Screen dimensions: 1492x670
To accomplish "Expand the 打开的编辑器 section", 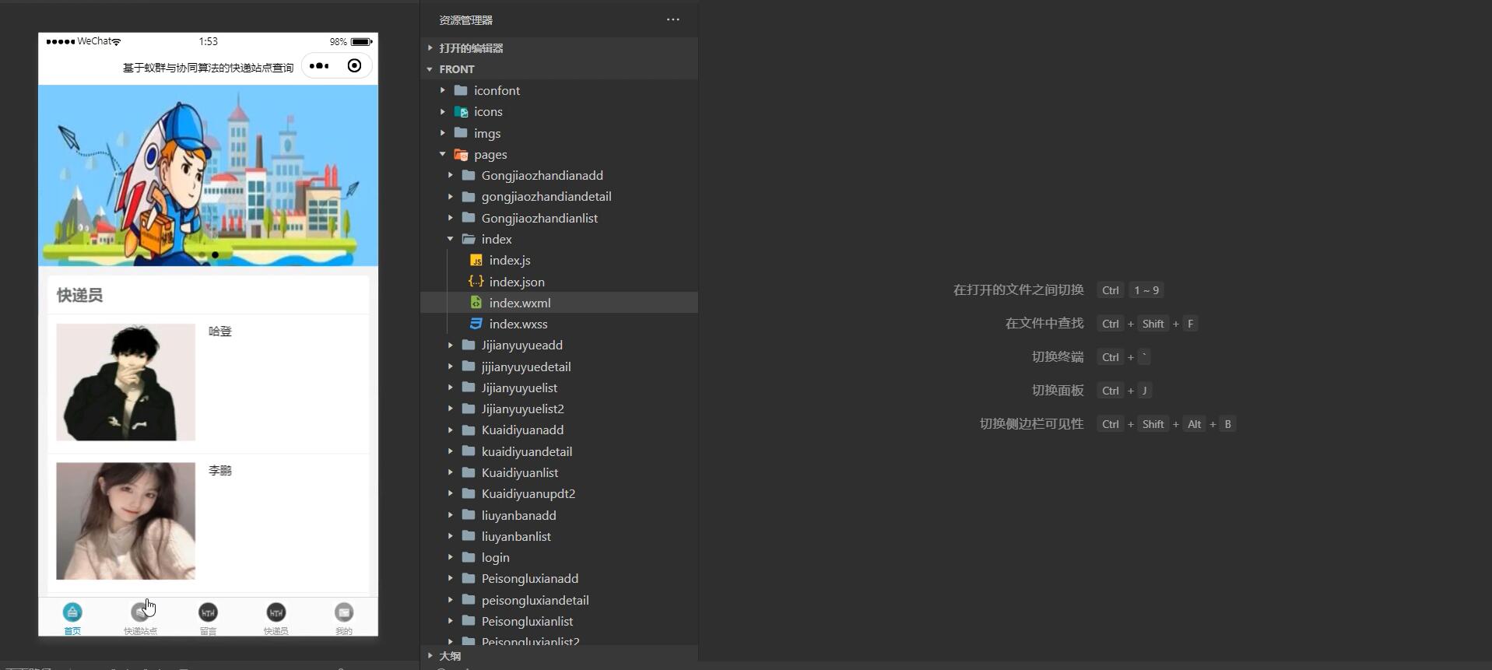I will (430, 48).
